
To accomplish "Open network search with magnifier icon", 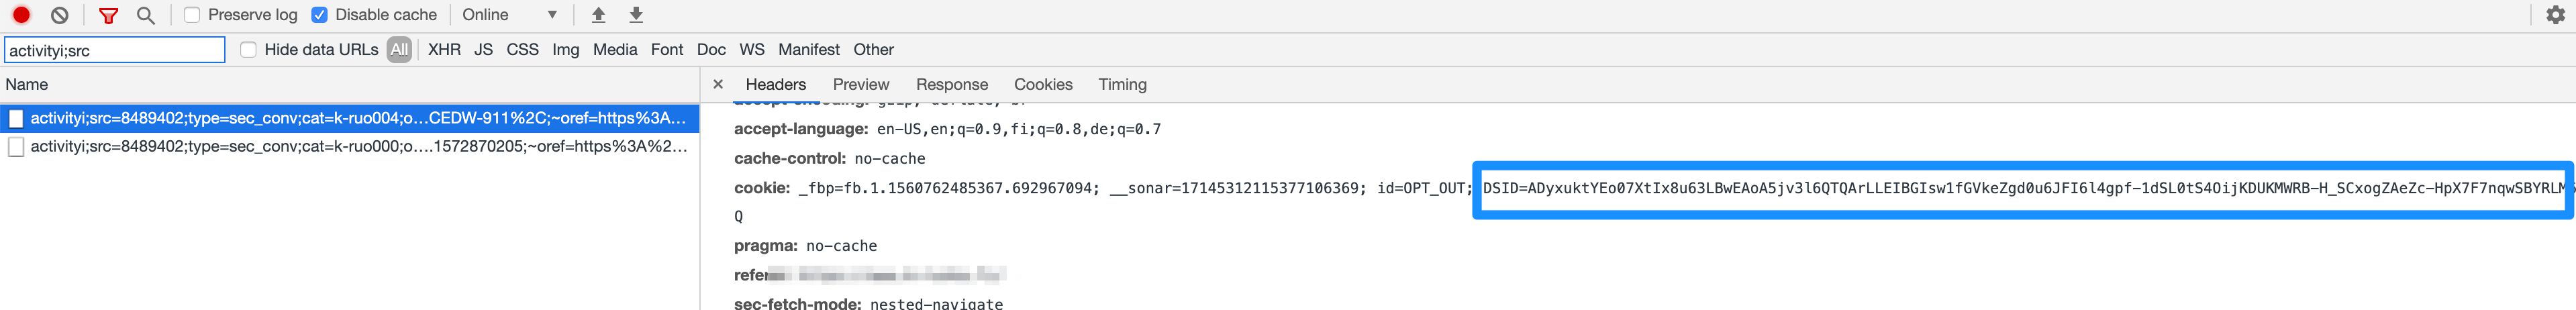I will pos(146,15).
